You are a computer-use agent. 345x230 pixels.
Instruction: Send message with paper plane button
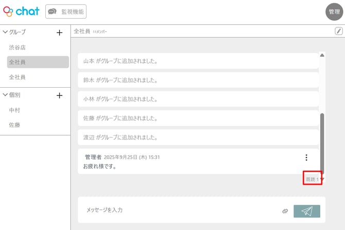coord(307,211)
